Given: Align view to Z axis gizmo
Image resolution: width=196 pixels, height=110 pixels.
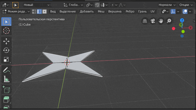Looking at the screenshot, I should point(182,20).
